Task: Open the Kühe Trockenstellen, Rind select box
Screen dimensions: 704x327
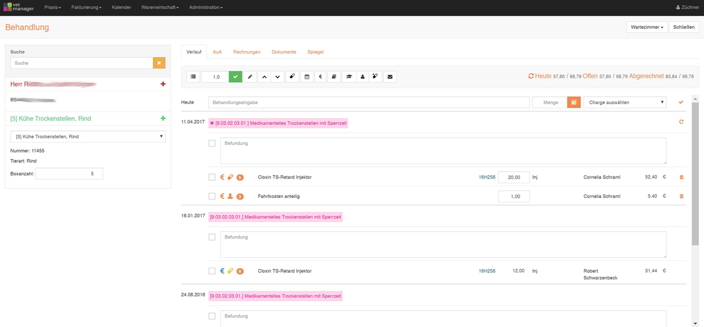Action: click(88, 137)
